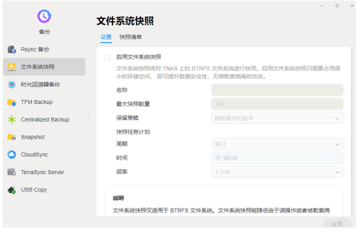This screenshot has height=232, width=357.
Task: Open the 周期 dropdown showing 每日
Action: coord(277,144)
